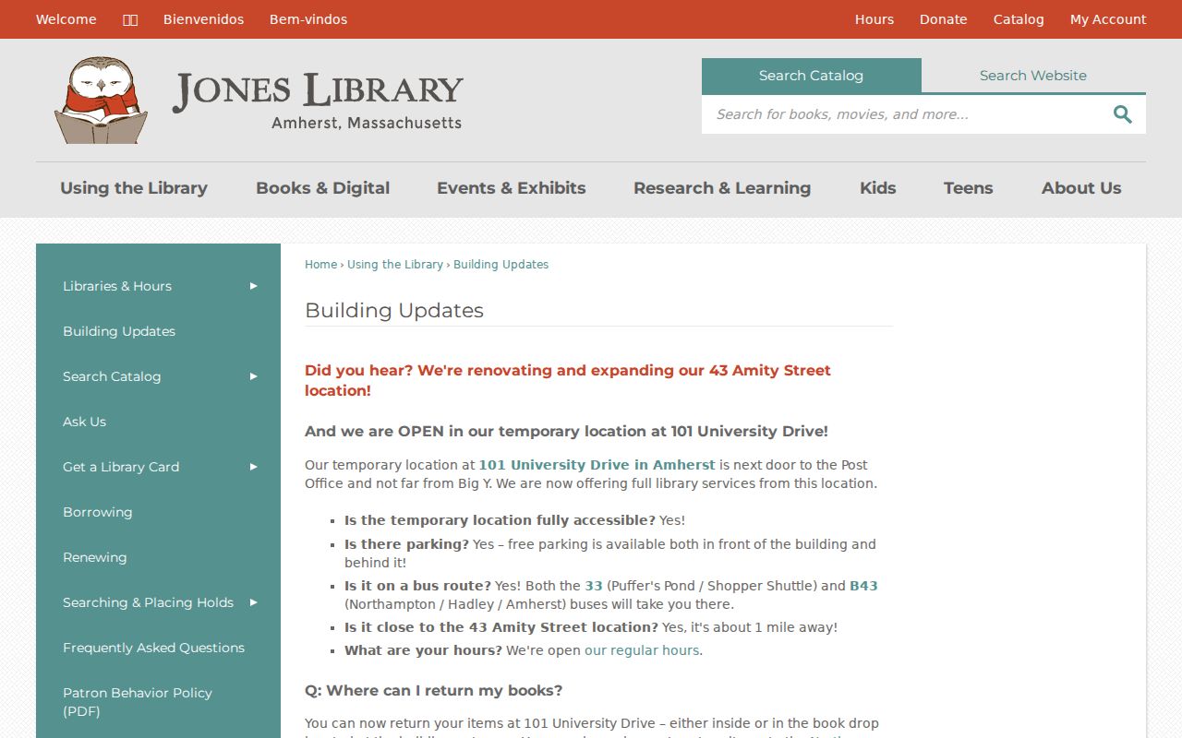Open Building Updates in sidebar
This screenshot has height=738, width=1182.
point(119,331)
